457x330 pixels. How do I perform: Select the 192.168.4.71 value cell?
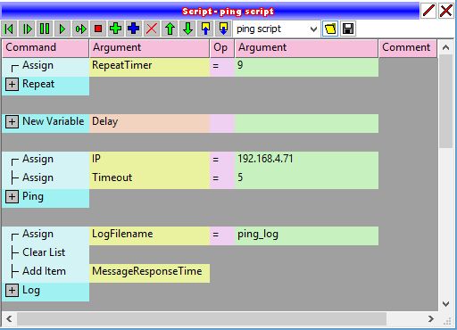(x=306, y=161)
